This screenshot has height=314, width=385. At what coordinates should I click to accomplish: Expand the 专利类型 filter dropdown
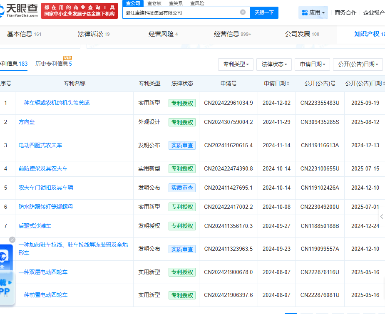click(236, 64)
